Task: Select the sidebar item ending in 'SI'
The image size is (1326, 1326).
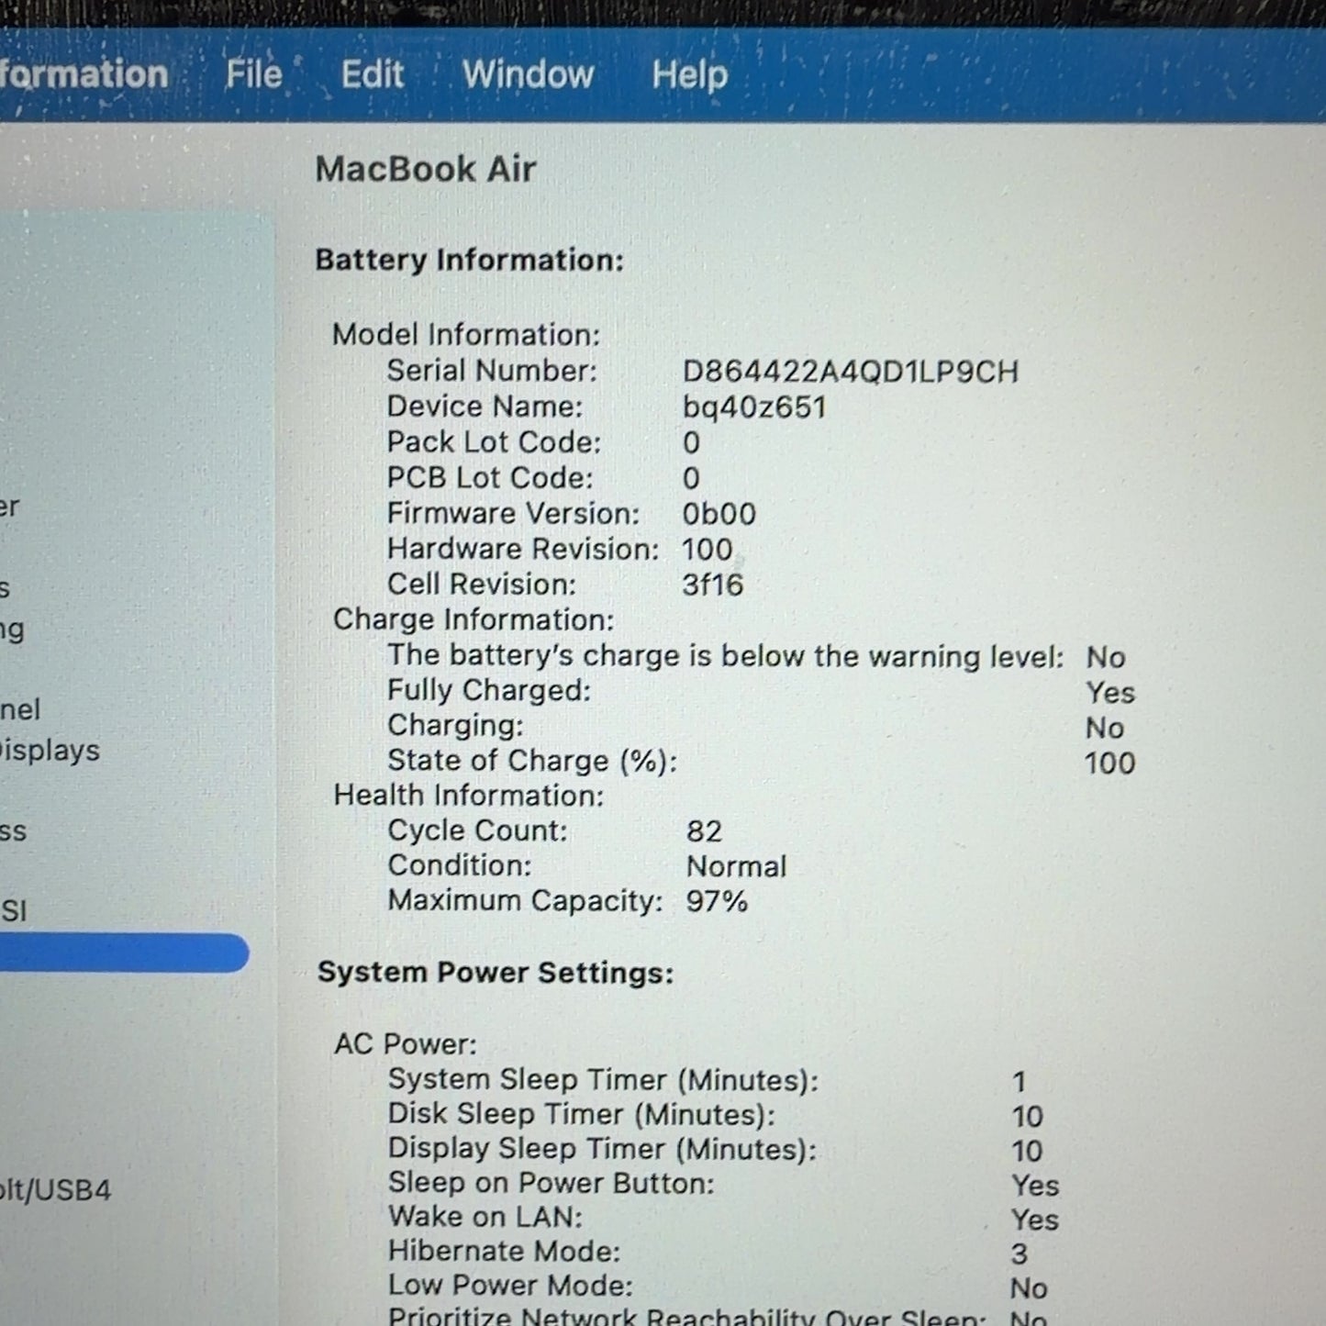Action: pos(14,910)
